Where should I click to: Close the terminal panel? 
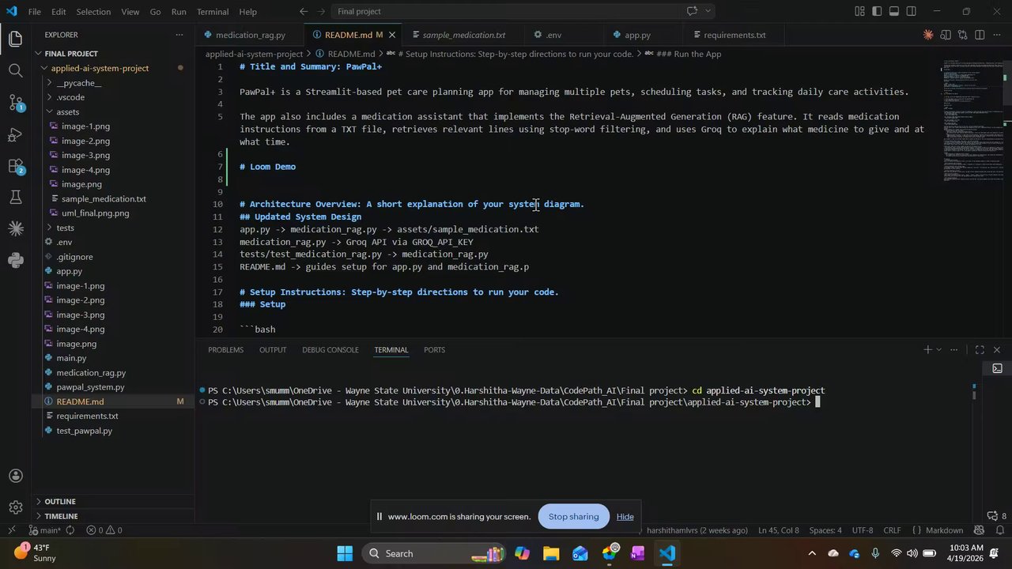point(997,349)
